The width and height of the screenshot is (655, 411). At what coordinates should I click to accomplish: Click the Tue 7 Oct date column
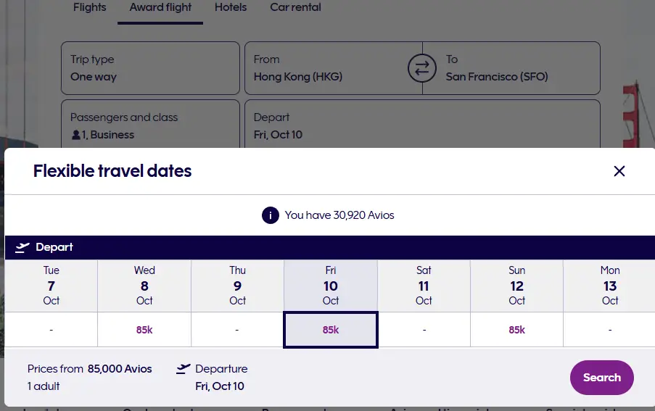(x=52, y=286)
